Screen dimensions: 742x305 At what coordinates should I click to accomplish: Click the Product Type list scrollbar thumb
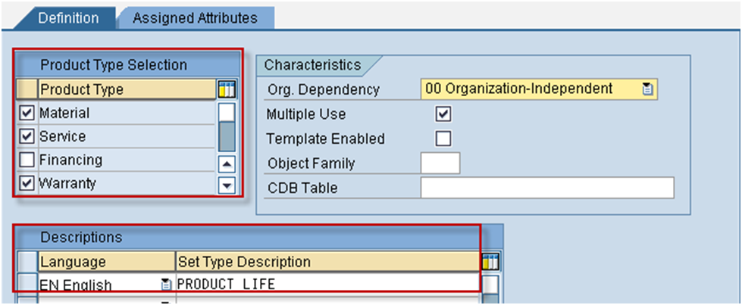(227, 137)
